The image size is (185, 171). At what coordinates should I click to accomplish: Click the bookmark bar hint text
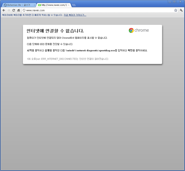(x=32, y=15)
